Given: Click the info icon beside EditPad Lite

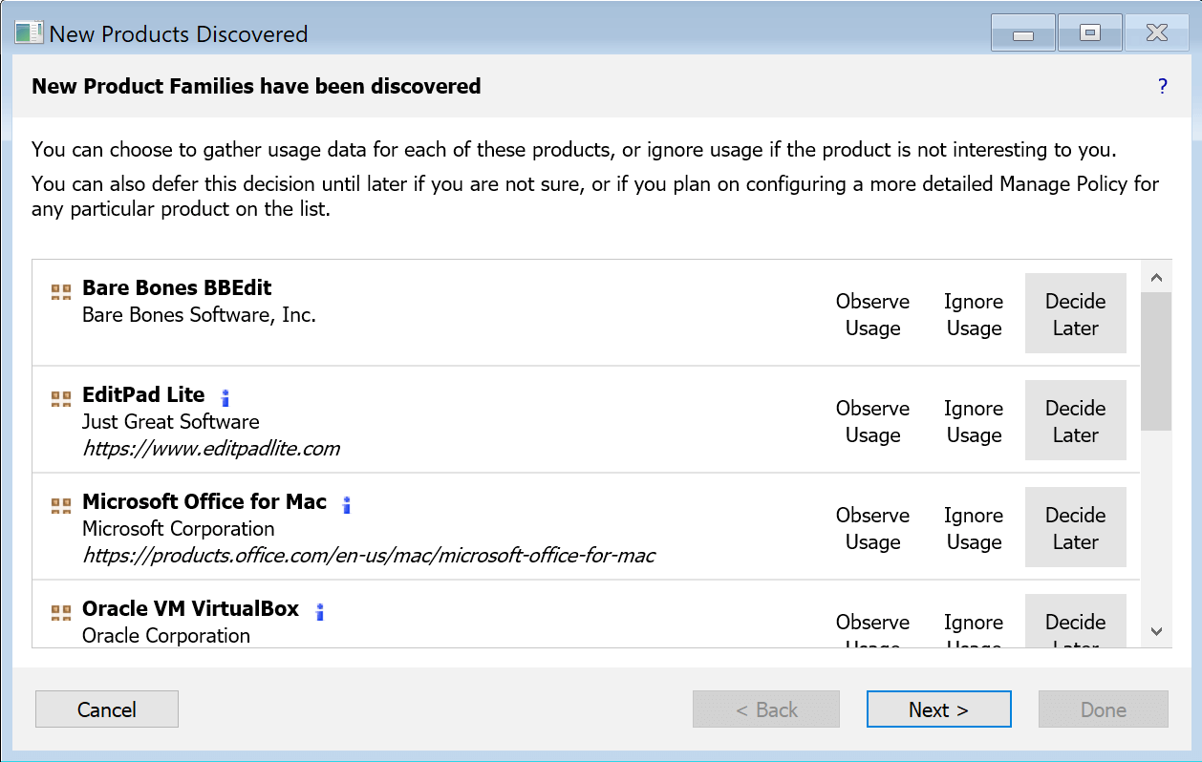Looking at the screenshot, I should (225, 397).
